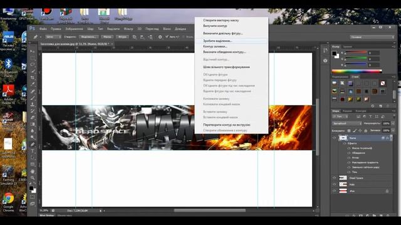Hide the Halo layer
This screenshot has width=401, height=225.
334,184
